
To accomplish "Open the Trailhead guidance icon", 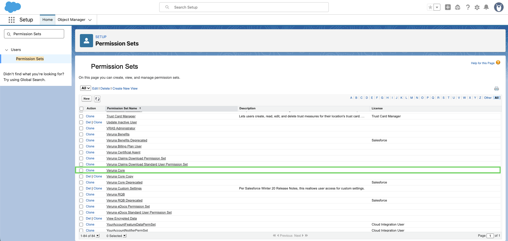I will 458,7.
